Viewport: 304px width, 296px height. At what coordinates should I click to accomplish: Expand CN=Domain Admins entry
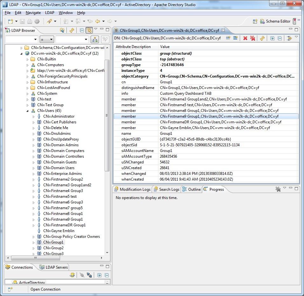[33, 145]
